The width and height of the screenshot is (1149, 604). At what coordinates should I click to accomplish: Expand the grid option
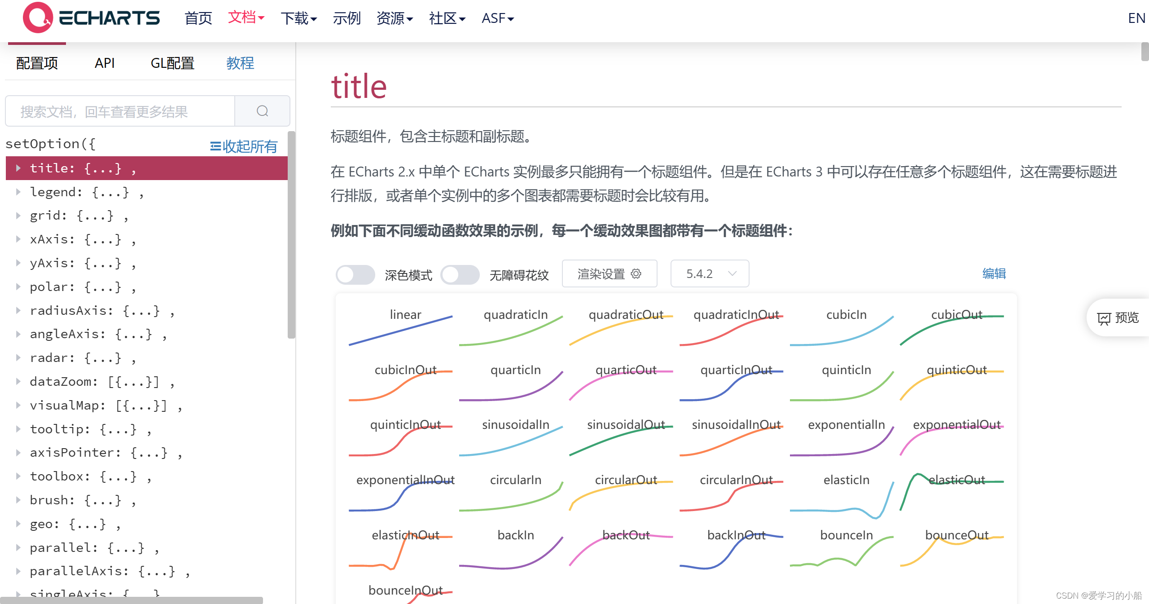(18, 216)
